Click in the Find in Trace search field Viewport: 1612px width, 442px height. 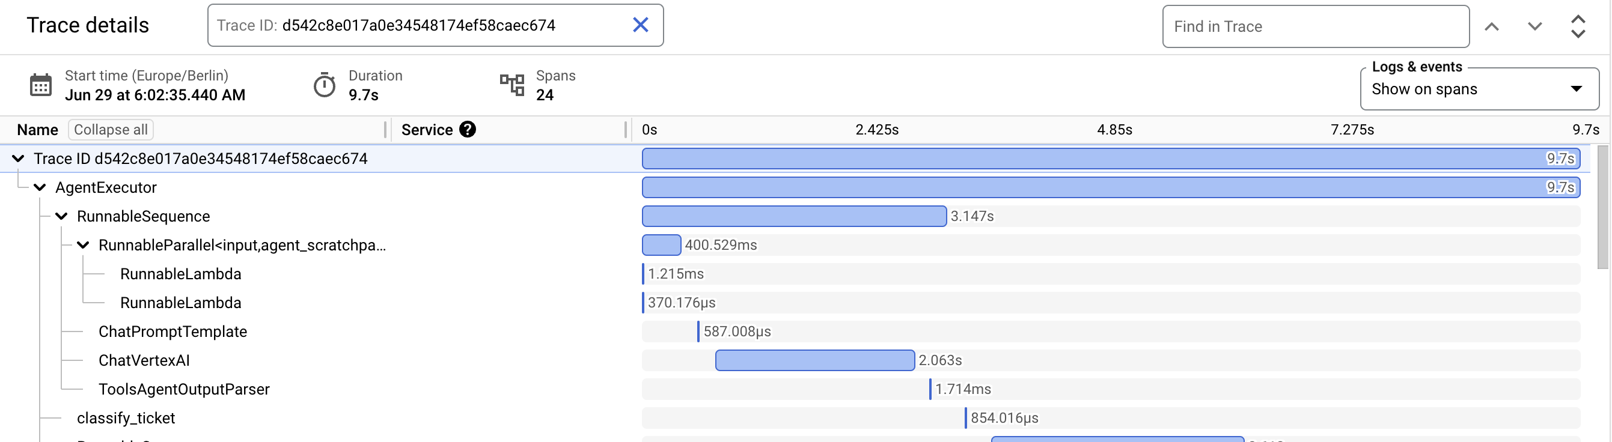coord(1314,26)
